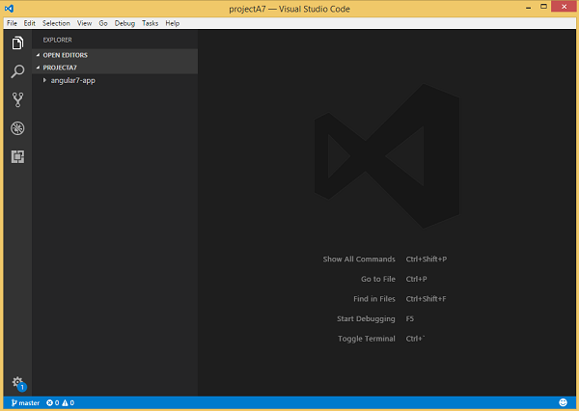
Task: Click the Show All Commands hint
Action: (359, 260)
